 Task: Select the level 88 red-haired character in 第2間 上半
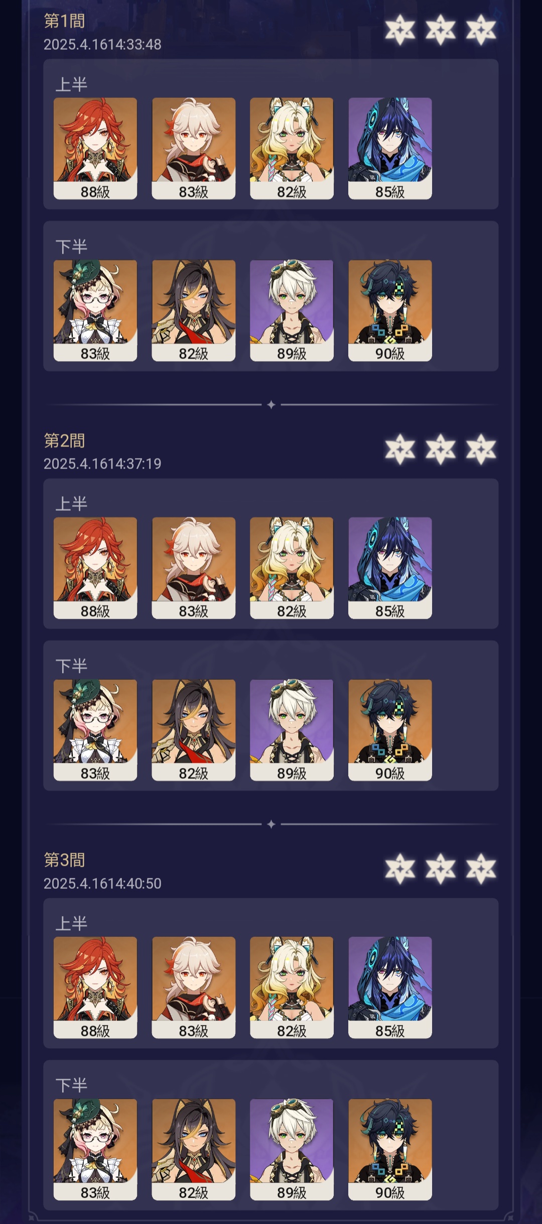click(x=95, y=568)
